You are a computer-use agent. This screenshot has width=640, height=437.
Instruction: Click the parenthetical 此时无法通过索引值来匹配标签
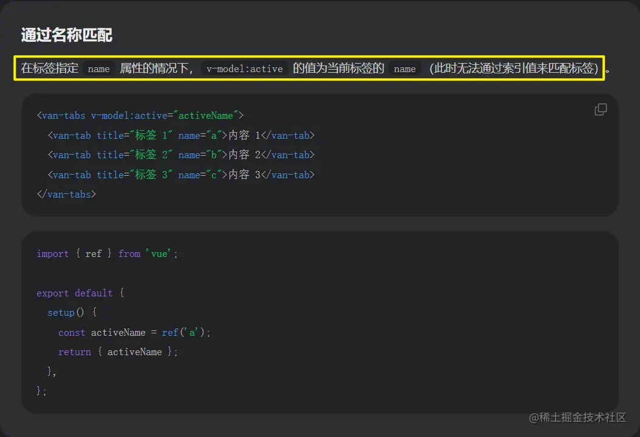514,68
